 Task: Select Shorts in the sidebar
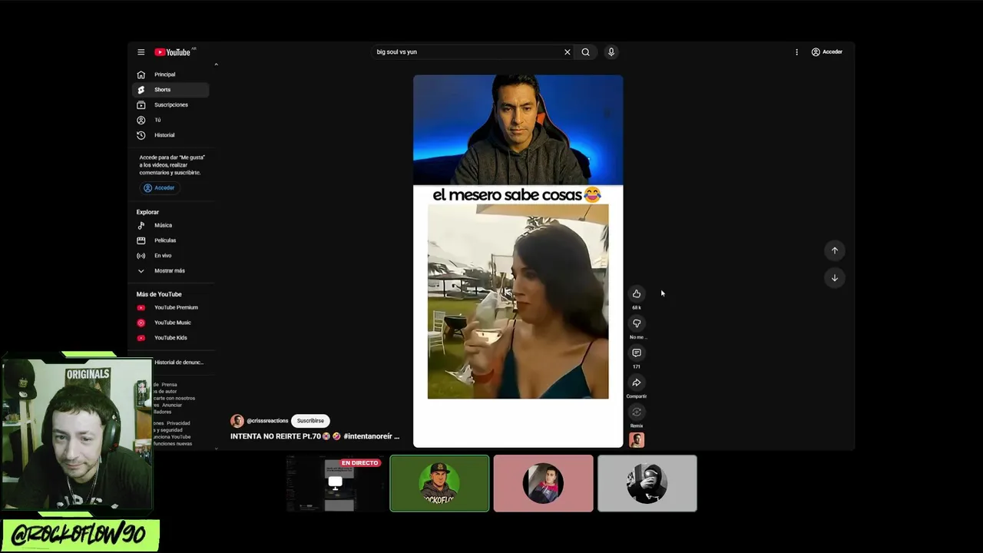coord(171,90)
